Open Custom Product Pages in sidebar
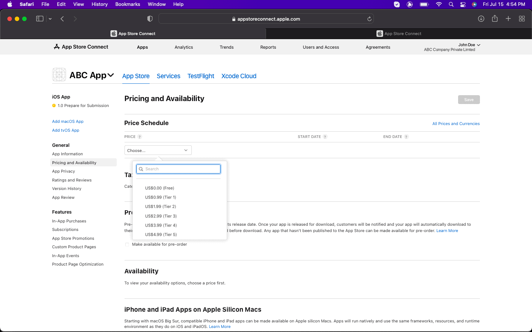Screen dimensions: 532x332 pos(74,247)
